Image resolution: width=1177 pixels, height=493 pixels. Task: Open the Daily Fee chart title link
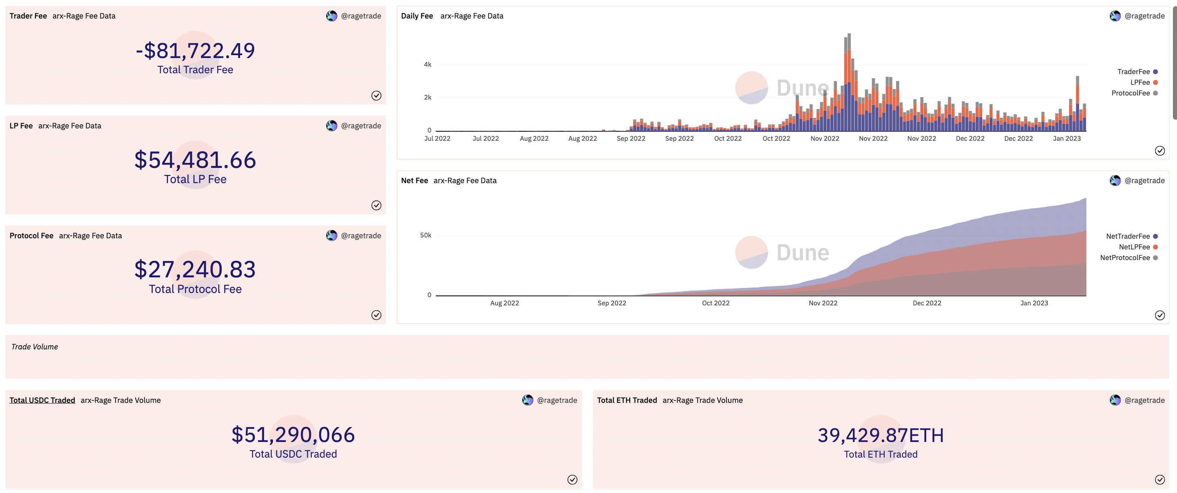point(417,16)
